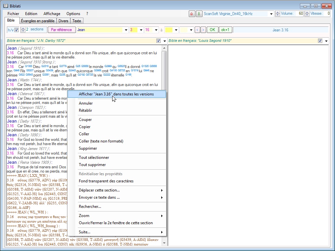
Task: Switch to the Évangiles en parallèle tab
Action: tap(38, 21)
